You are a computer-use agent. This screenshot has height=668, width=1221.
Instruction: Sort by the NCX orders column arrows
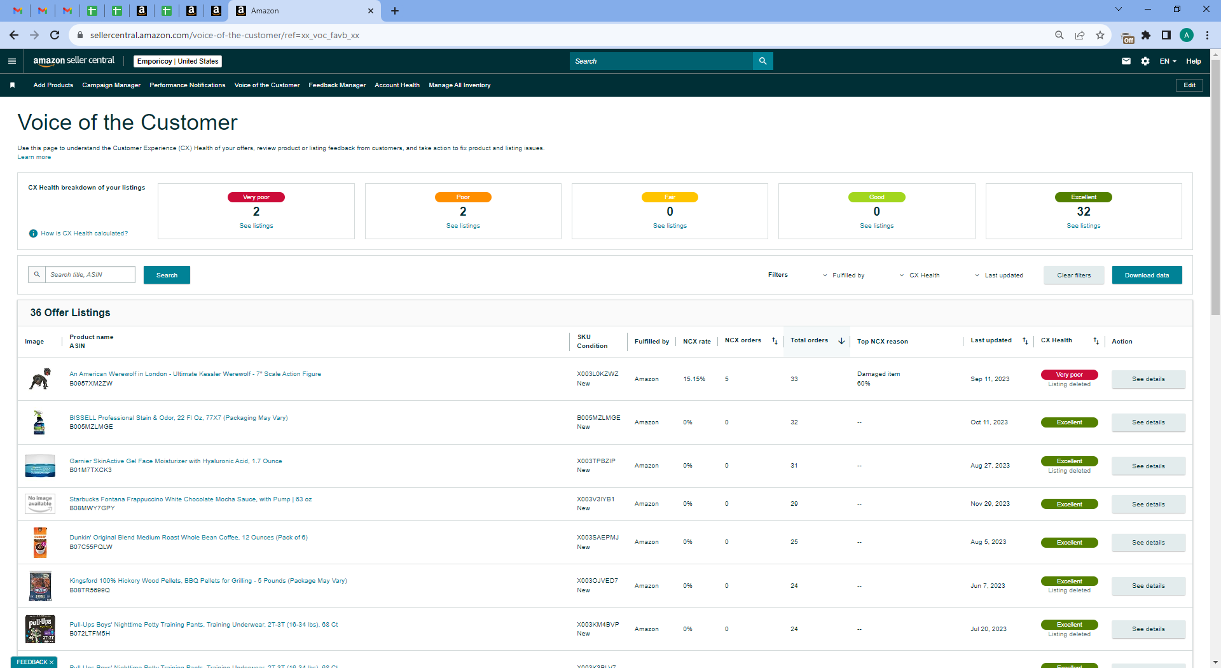click(x=775, y=341)
